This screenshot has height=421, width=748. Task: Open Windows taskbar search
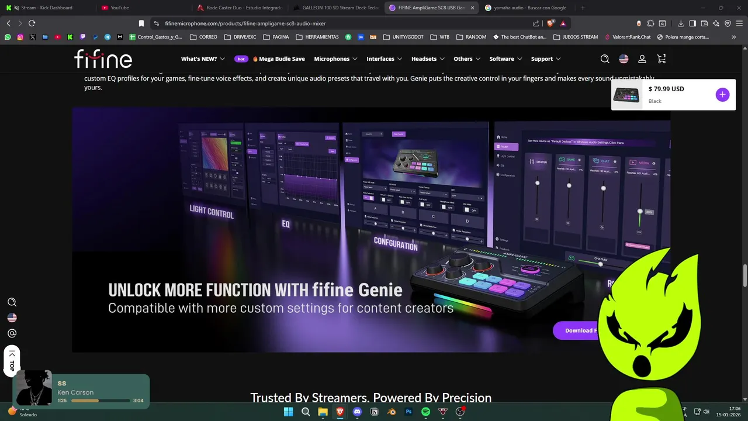coord(306,412)
